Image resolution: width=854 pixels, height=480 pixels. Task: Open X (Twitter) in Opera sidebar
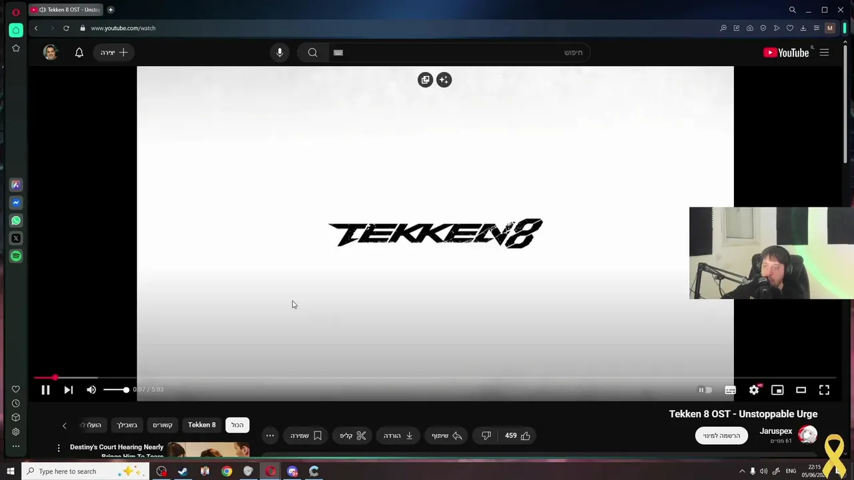click(16, 238)
